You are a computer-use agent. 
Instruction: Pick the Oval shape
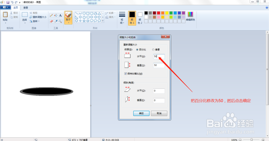pyautogui.click(x=84, y=13)
